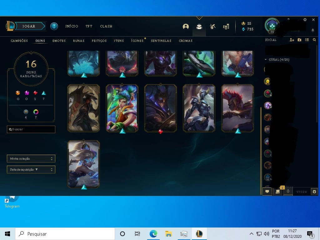Click the skins list vertical scrollbar
Image resolution: width=320 pixels, height=240 pixels.
pos(261,151)
